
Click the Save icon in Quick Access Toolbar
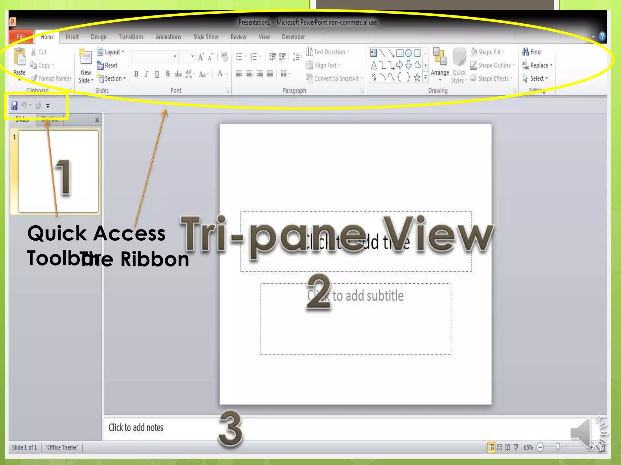pos(14,106)
